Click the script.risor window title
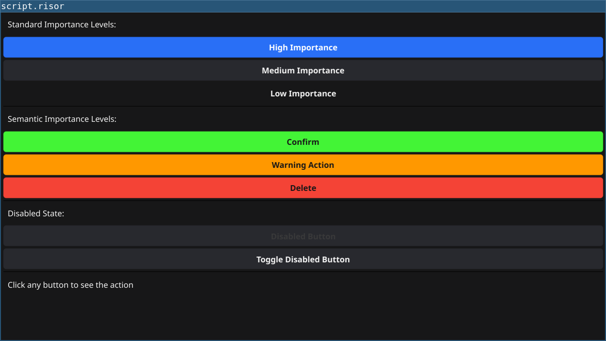 click(x=33, y=6)
